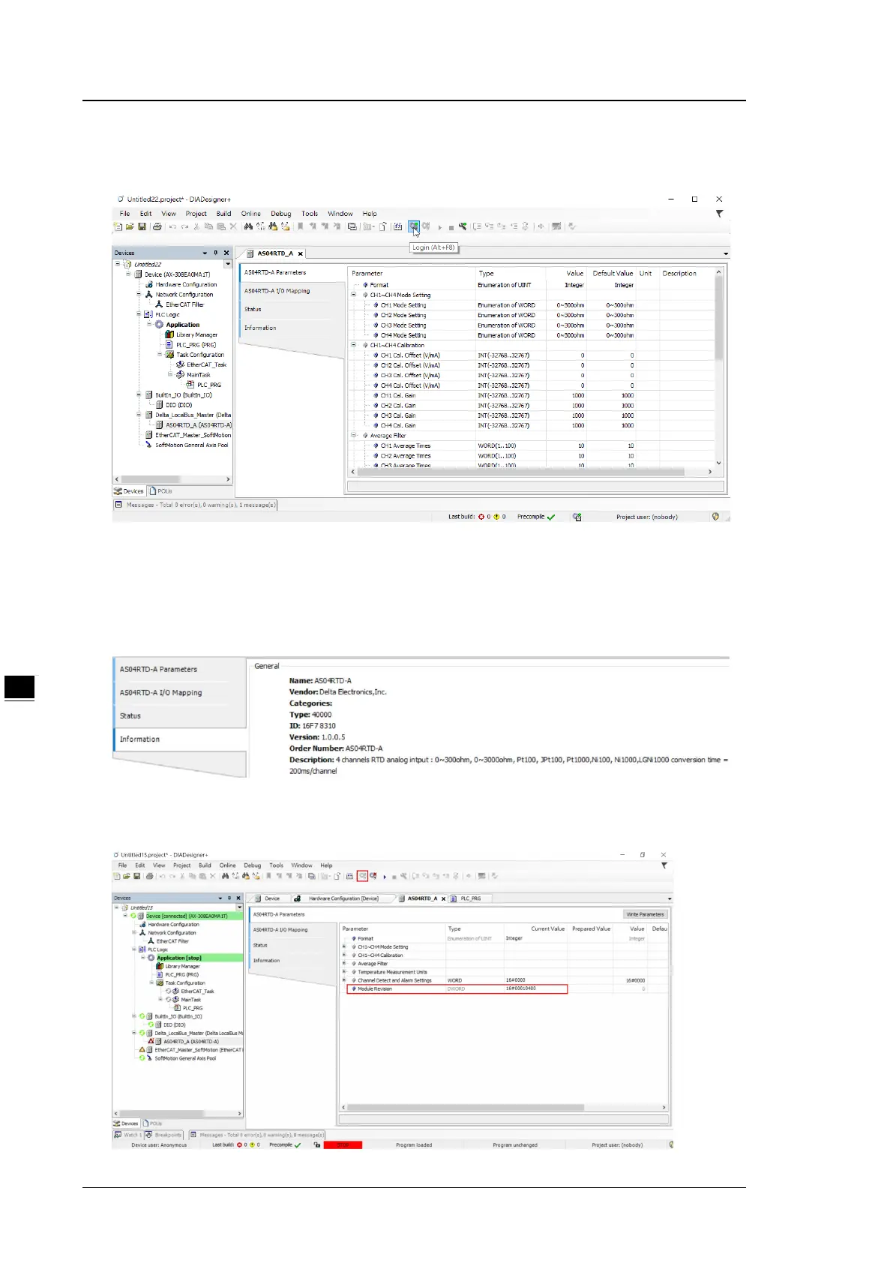Click red-outlined Login icon in Untitled15 toolbar

362,876
